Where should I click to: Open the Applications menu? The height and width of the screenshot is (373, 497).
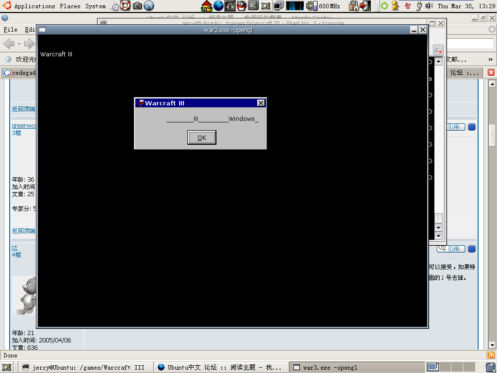[x=34, y=6]
